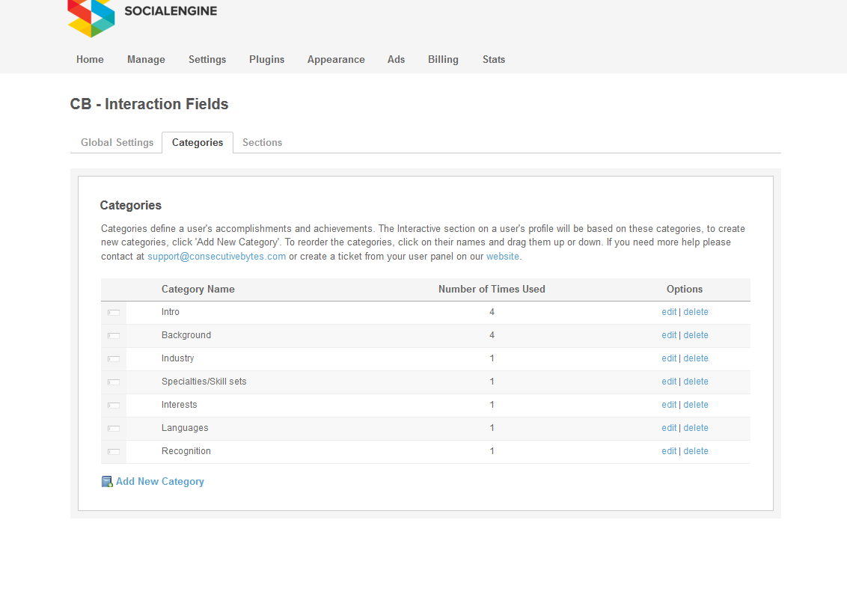Click the Add New Category plus icon
Viewport: 847px width, 615px height.
(107, 482)
